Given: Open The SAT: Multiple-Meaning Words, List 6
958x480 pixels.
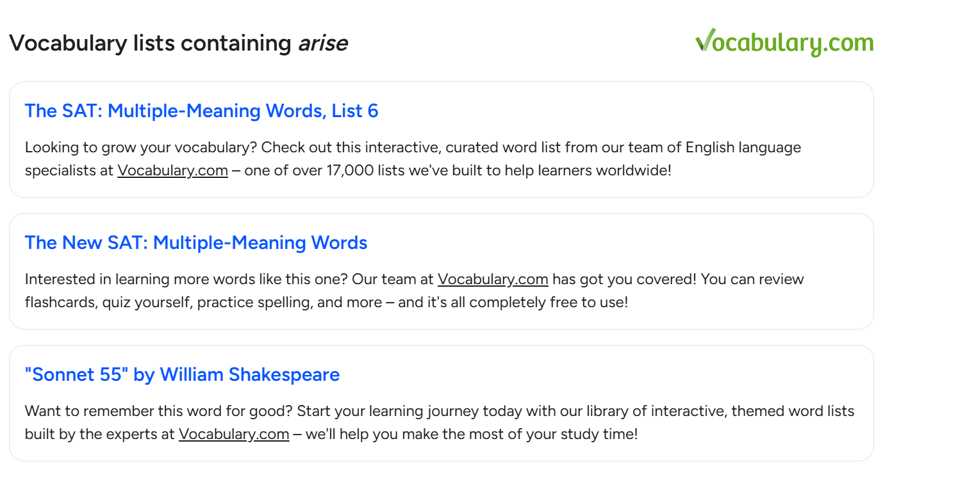Looking at the screenshot, I should pyautogui.click(x=201, y=111).
